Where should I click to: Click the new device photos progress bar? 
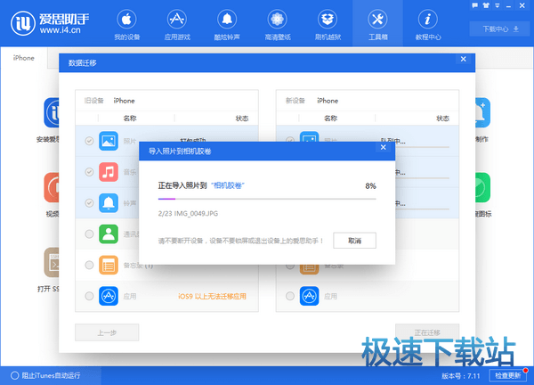[x=422, y=147]
